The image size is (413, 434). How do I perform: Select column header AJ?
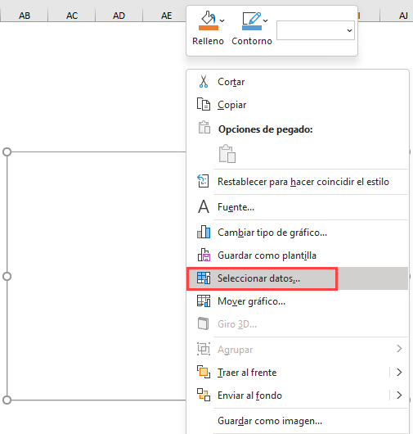[403, 16]
